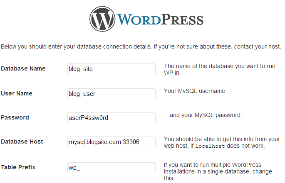Click the database name description text

(220, 69)
